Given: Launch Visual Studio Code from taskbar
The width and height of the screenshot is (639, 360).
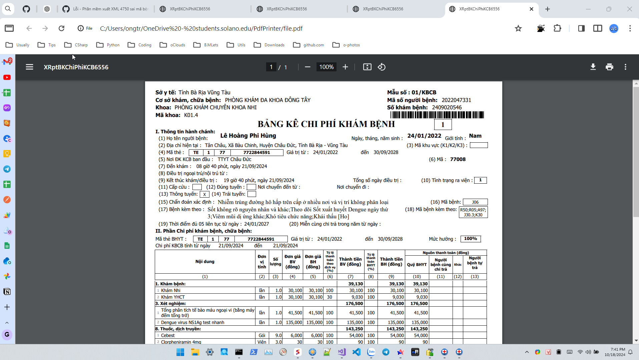Looking at the screenshot, I should coord(357,352).
